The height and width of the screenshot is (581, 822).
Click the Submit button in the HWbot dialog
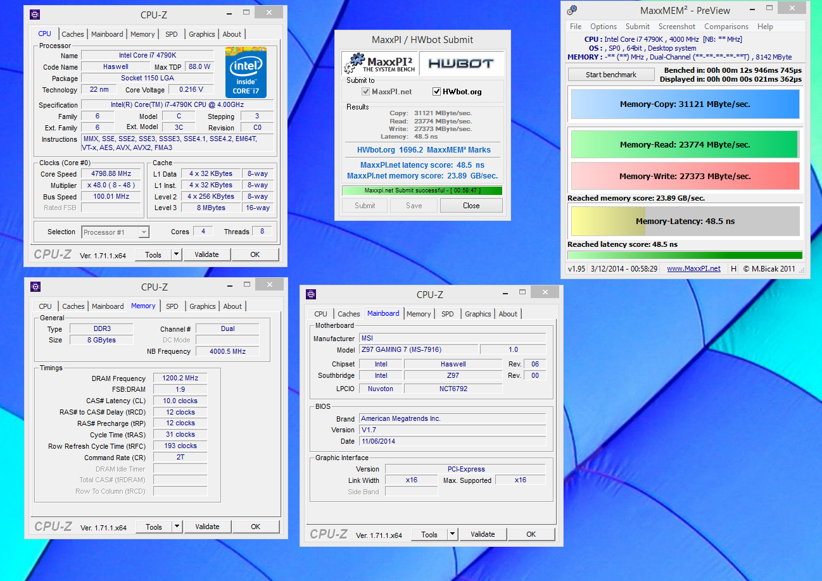[365, 205]
